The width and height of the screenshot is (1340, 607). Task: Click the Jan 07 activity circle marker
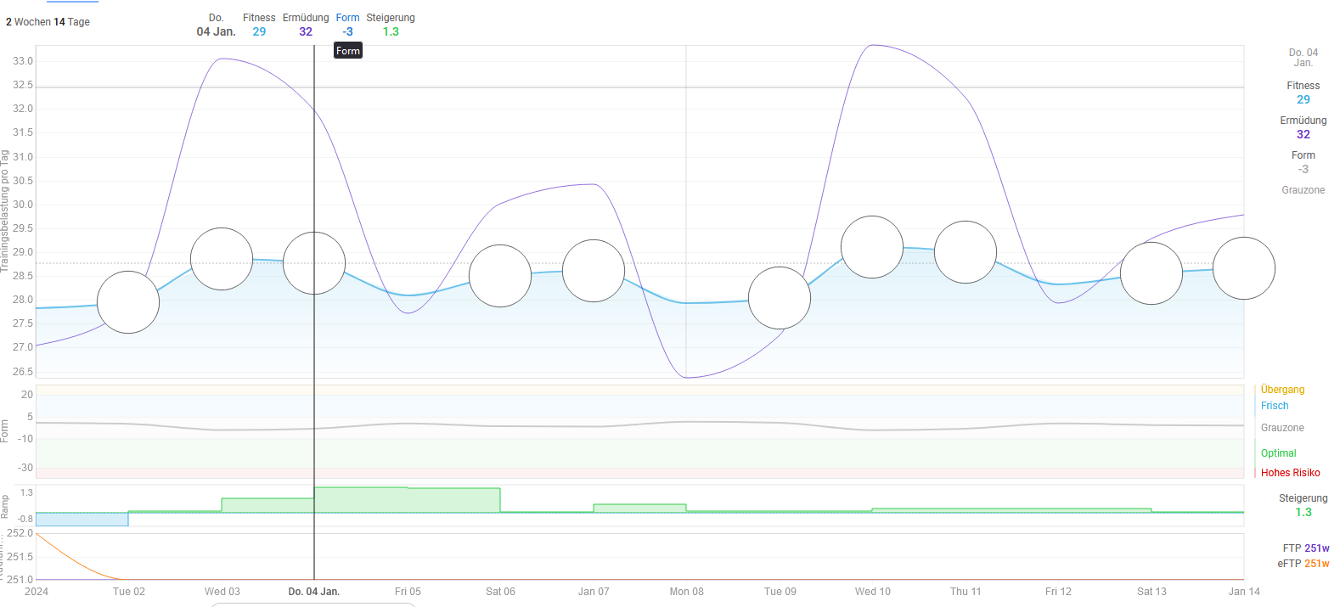click(594, 271)
